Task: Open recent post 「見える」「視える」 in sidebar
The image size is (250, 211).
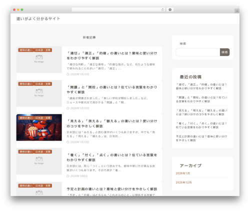Action: coord(201,112)
